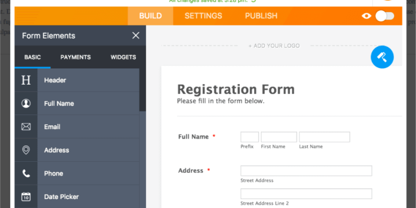Switch to the Payments elements tab
Image resolution: width=416 pixels, height=208 pixels.
76,57
